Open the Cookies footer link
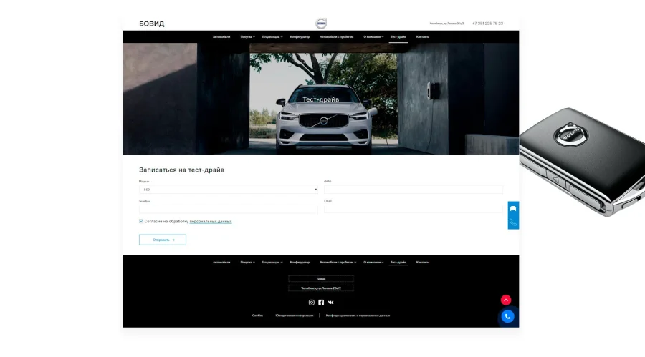The height and width of the screenshot is (357, 645). pyautogui.click(x=257, y=316)
